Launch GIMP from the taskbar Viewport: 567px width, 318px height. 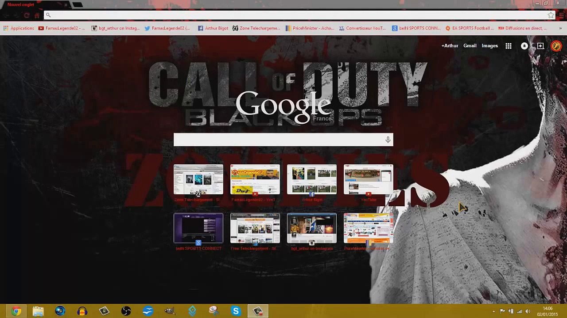pyautogui.click(x=170, y=311)
